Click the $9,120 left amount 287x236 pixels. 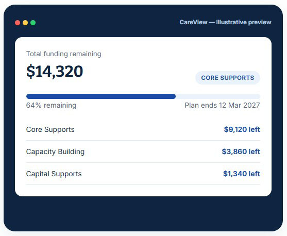[x=242, y=129]
